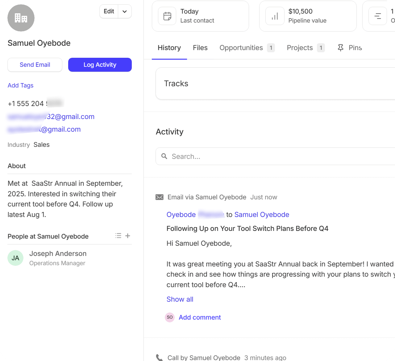Open the email ending in 32@gmail.com

[51, 117]
